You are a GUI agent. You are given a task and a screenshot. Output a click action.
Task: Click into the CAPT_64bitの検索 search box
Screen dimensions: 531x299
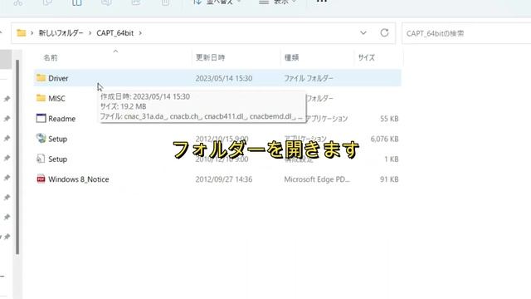[x=466, y=33]
